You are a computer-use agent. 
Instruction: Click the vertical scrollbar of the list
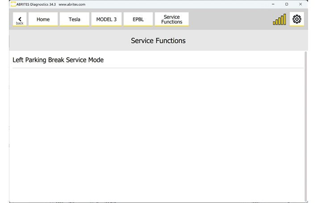[x=306, y=125]
